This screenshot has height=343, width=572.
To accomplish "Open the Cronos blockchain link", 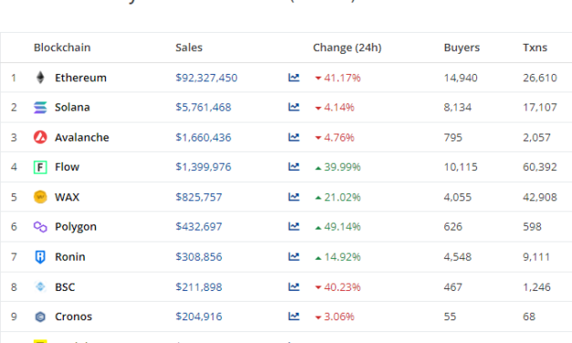I will [x=73, y=317].
